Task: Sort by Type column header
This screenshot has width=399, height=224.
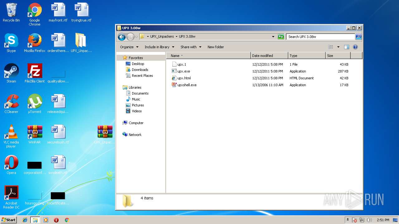Action: [x=307, y=56]
